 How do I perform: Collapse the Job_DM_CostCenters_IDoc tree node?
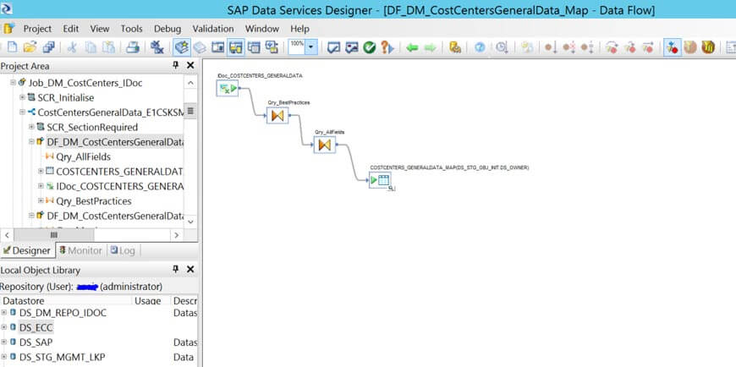point(13,83)
